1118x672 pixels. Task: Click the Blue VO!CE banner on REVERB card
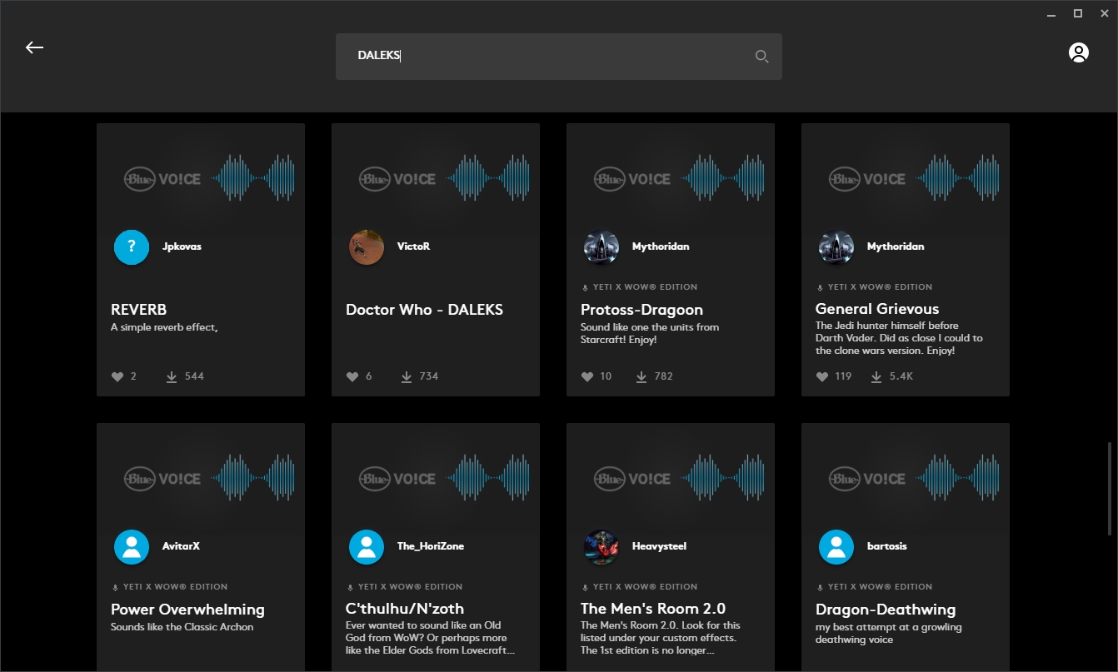[201, 178]
